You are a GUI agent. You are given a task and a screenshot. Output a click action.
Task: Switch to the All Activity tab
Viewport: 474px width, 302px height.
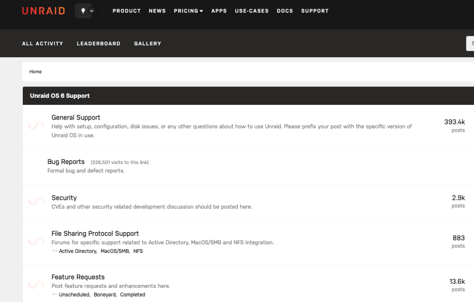43,43
